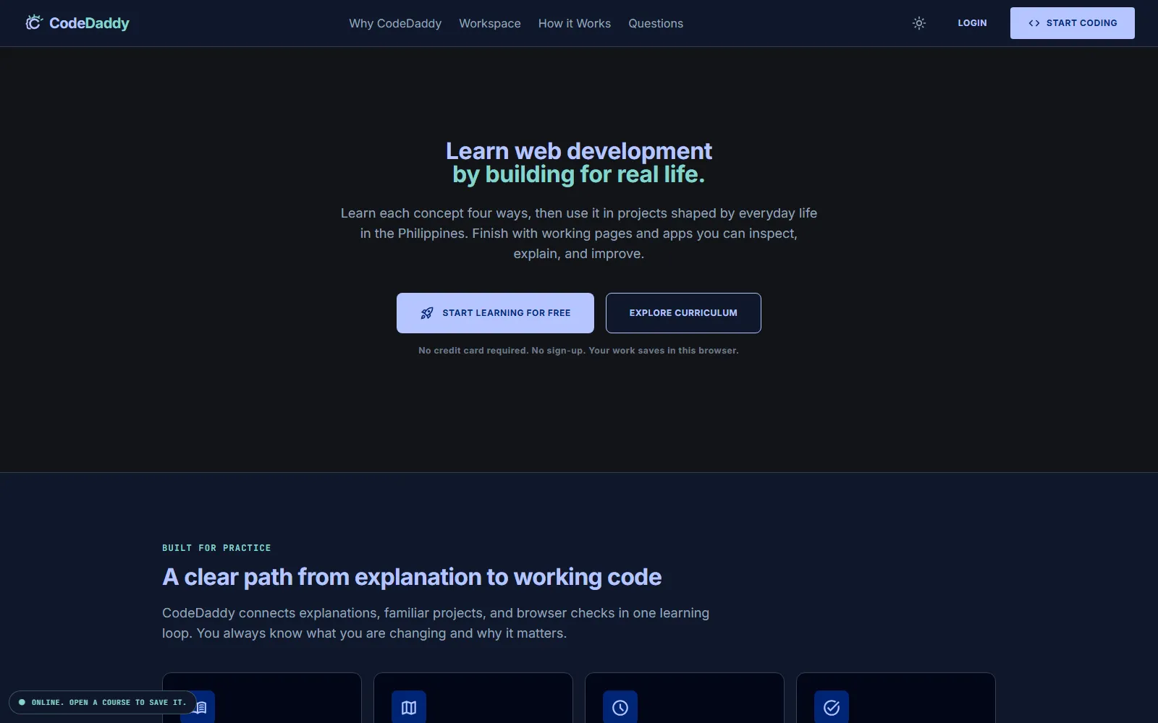Screen dimensions: 1158x723
Task: Click the LOGIN link
Action: click(972, 23)
